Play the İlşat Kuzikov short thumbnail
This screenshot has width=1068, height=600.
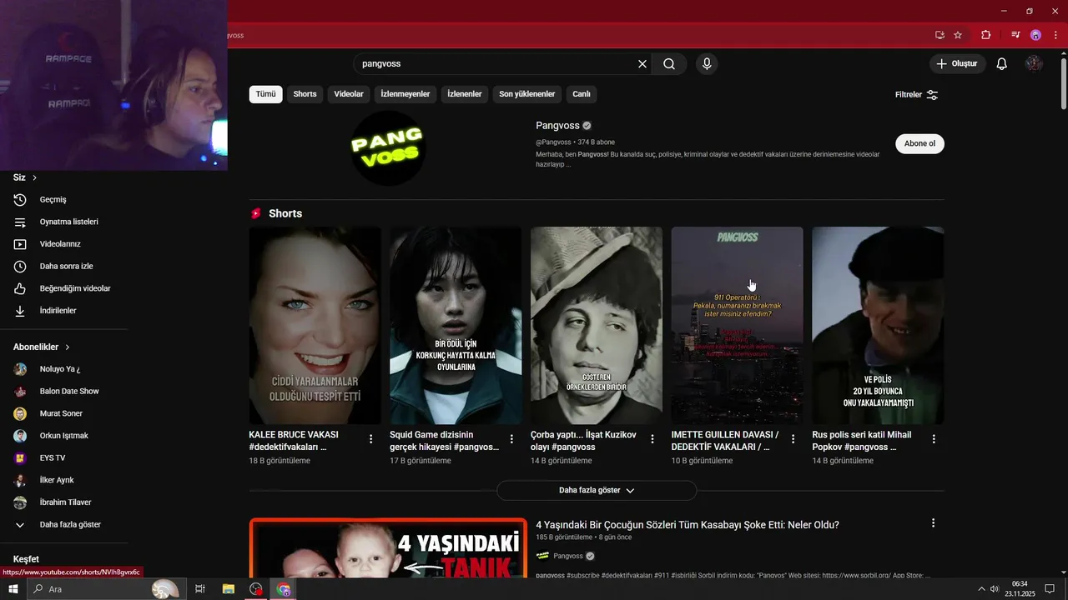click(597, 326)
